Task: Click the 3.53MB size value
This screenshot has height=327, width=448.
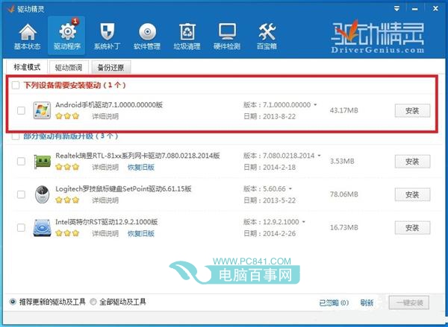Action: coord(342,161)
